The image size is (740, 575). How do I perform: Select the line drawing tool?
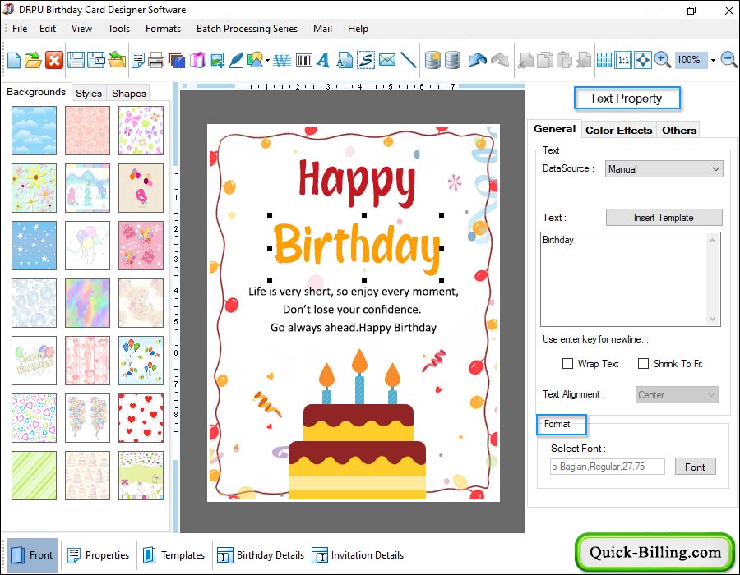click(x=408, y=60)
